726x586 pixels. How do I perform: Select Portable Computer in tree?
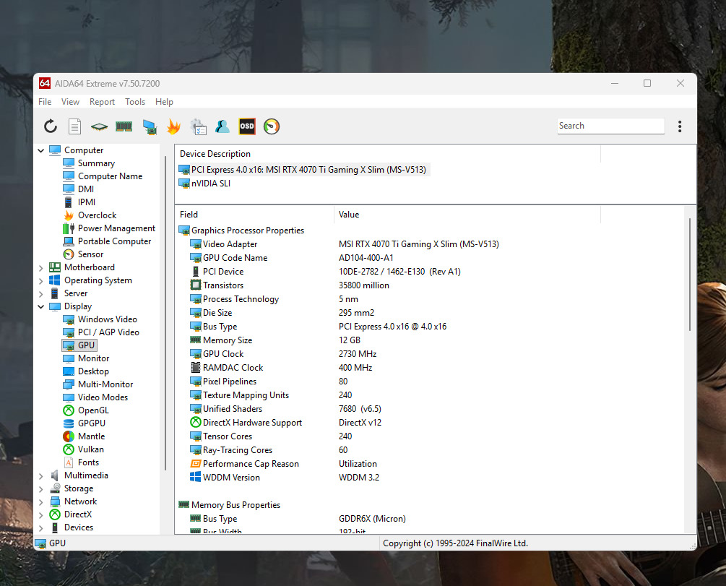108,241
